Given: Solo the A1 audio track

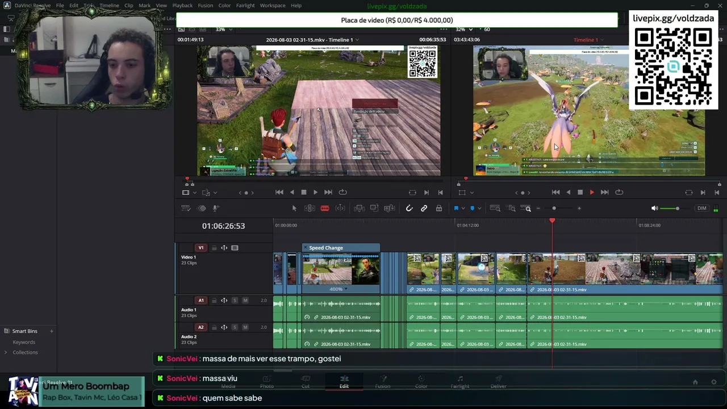Looking at the screenshot, I should 235,301.
